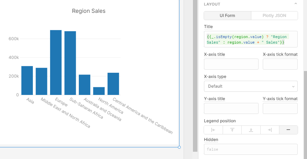The height and width of the screenshot is (159, 307).
Task: Switch to the UI Form tab
Action: 227,16
